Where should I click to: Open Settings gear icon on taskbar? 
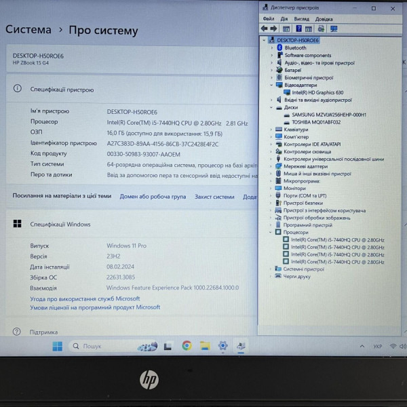pyautogui.click(x=222, y=346)
